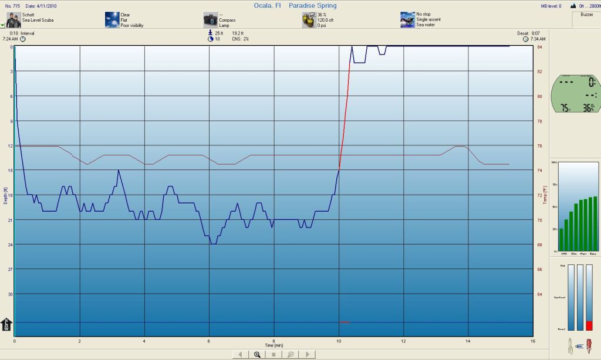
Task: Click the 'Date: 4/11/2010' label
Action: [x=41, y=6]
